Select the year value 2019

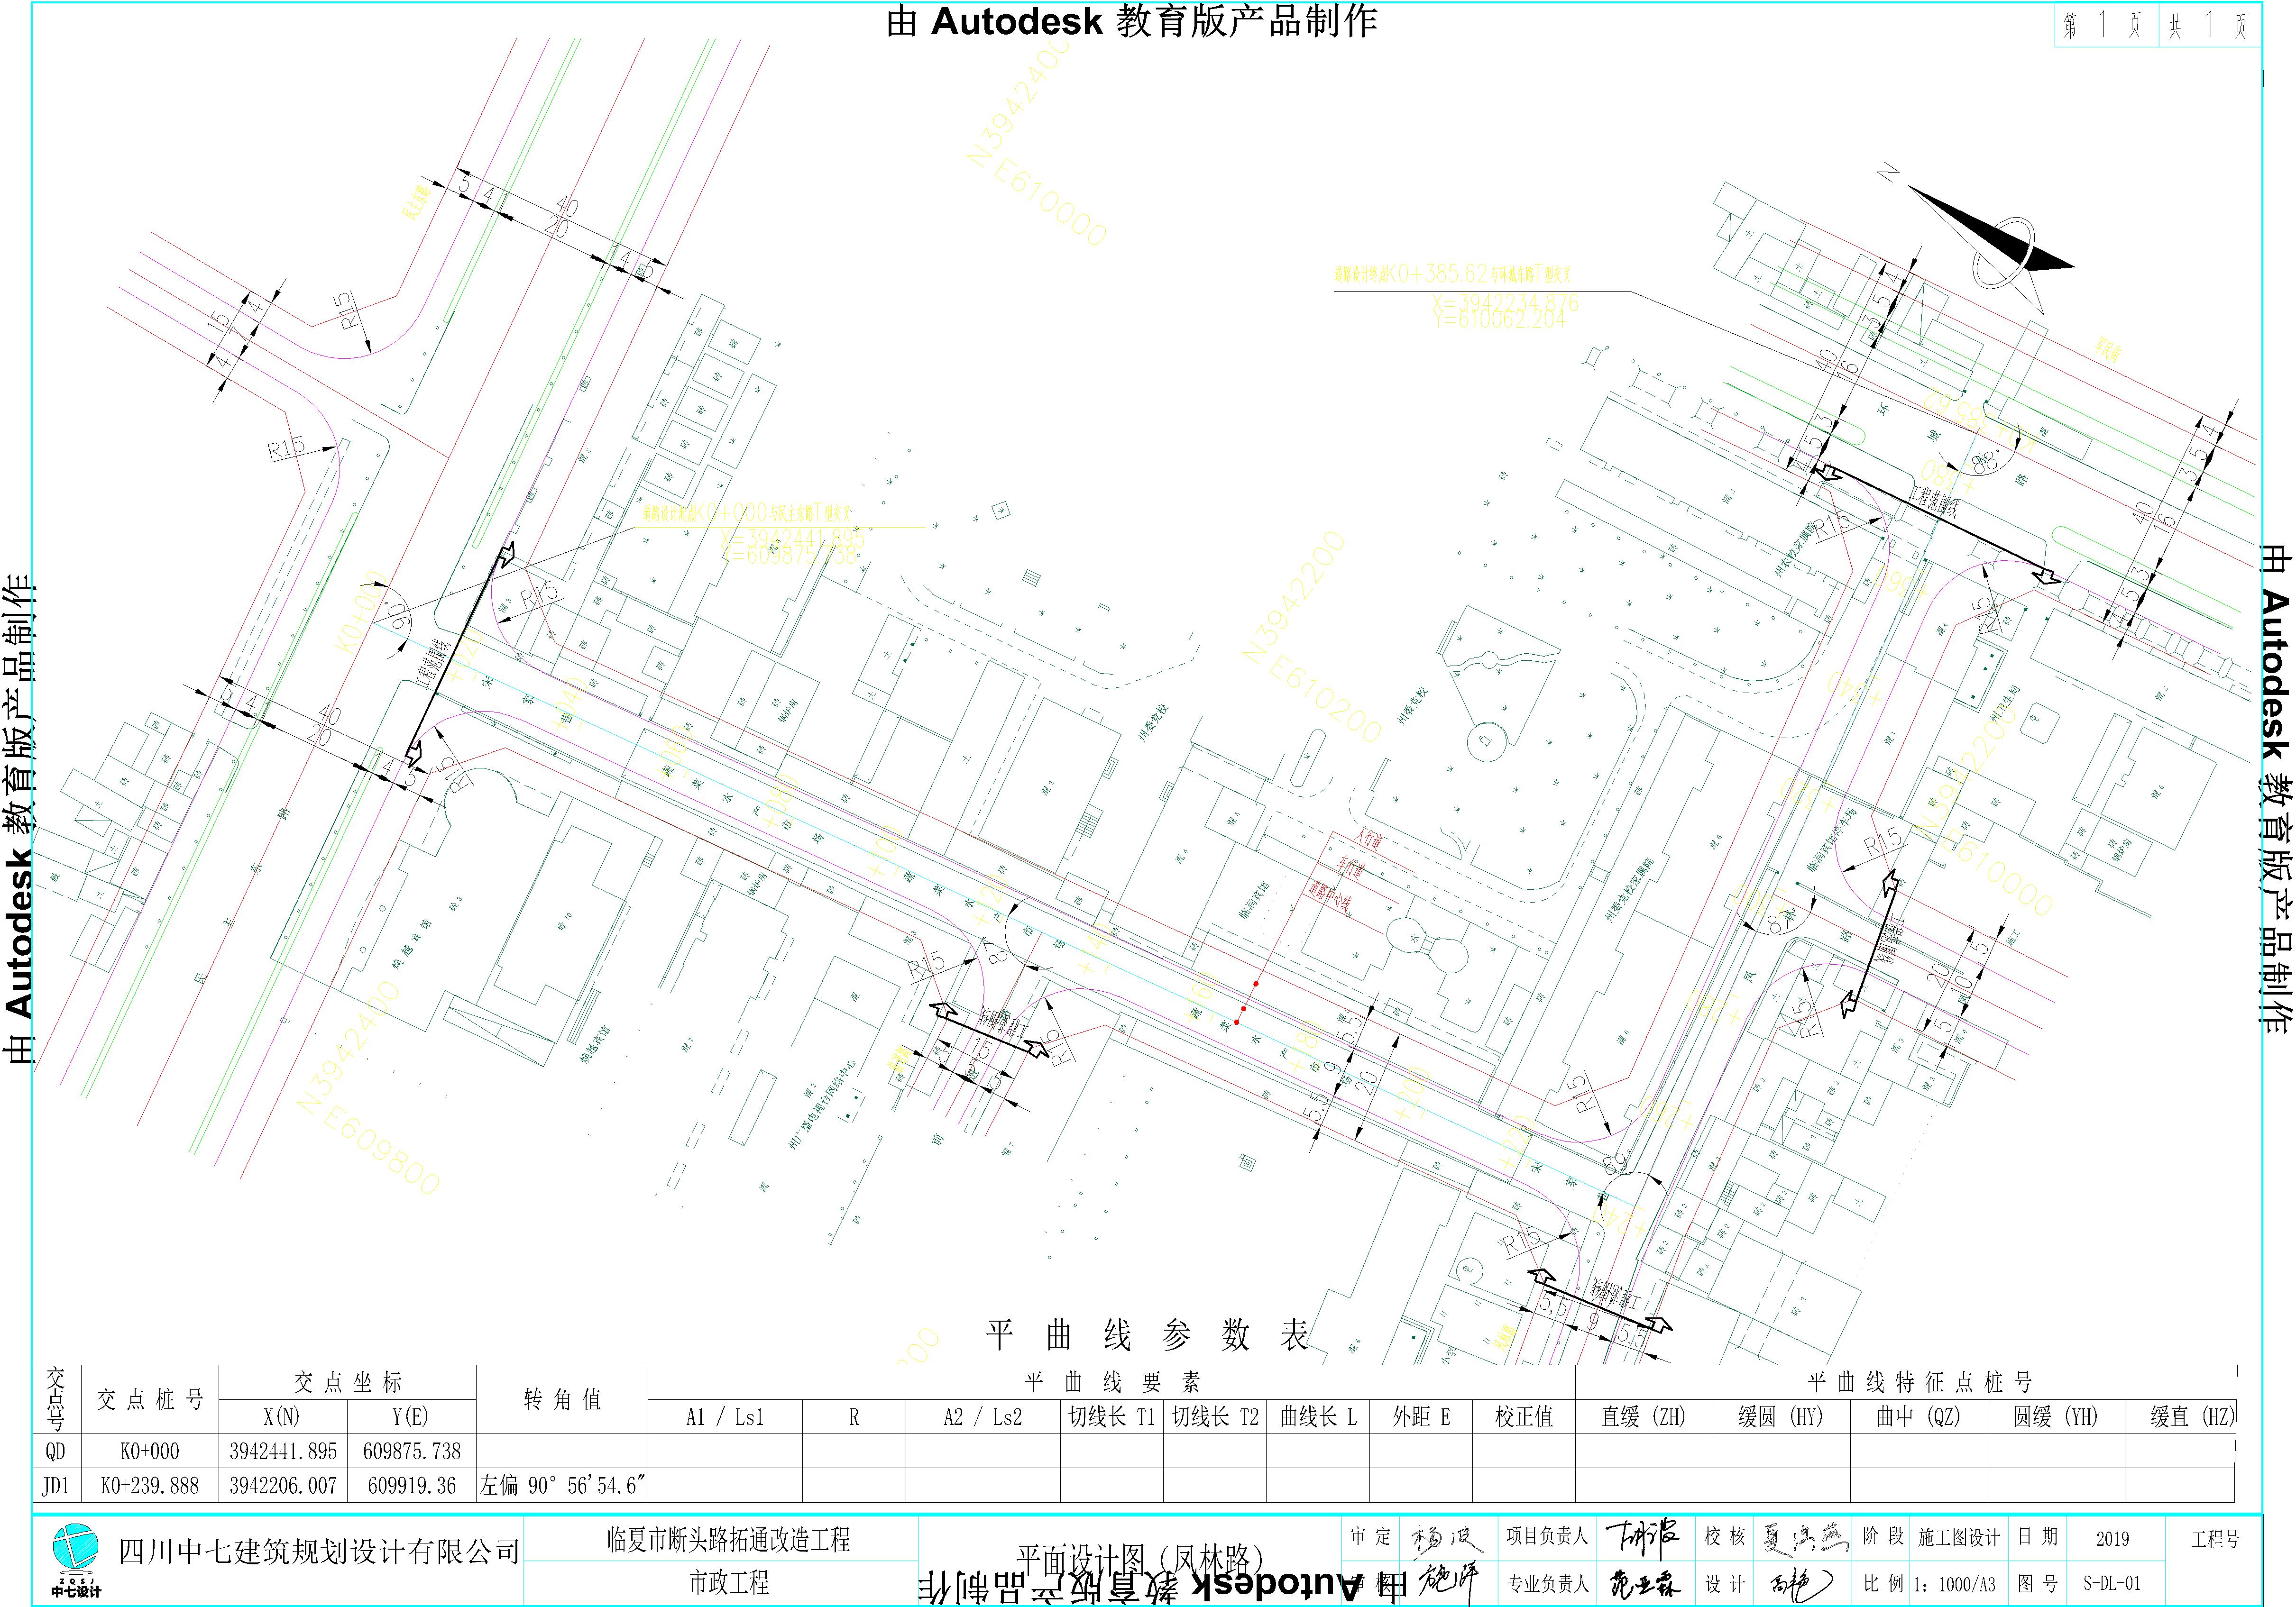tap(2112, 1539)
